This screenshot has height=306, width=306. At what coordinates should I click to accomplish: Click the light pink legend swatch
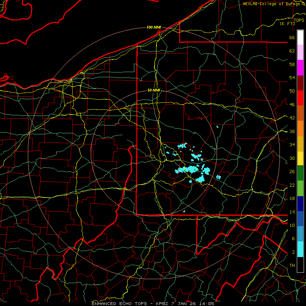tap(300, 52)
